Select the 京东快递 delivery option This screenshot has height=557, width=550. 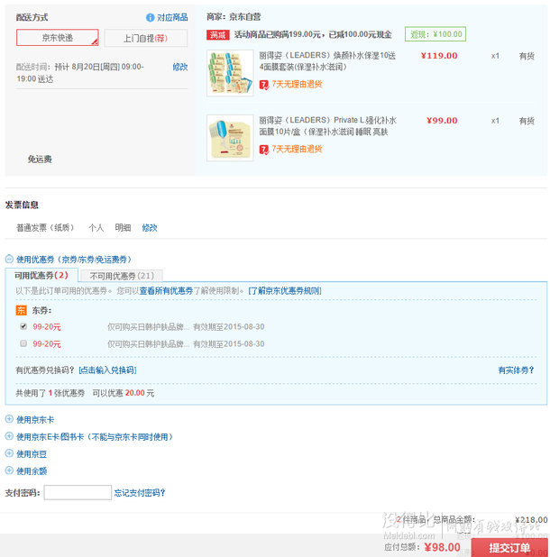(57, 38)
